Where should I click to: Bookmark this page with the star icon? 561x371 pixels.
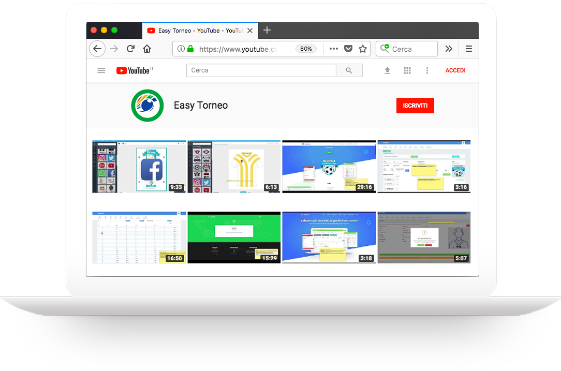(x=363, y=49)
